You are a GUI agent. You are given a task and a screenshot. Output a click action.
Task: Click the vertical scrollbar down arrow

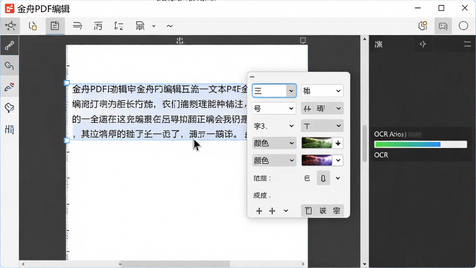pyautogui.click(x=364, y=264)
